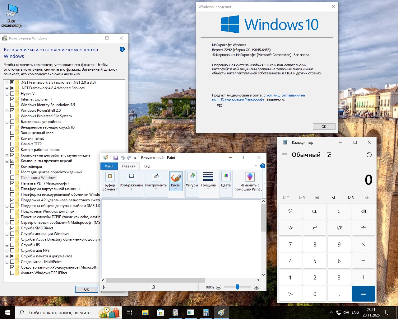Switch to the Вид tab in Paint

click(x=147, y=166)
